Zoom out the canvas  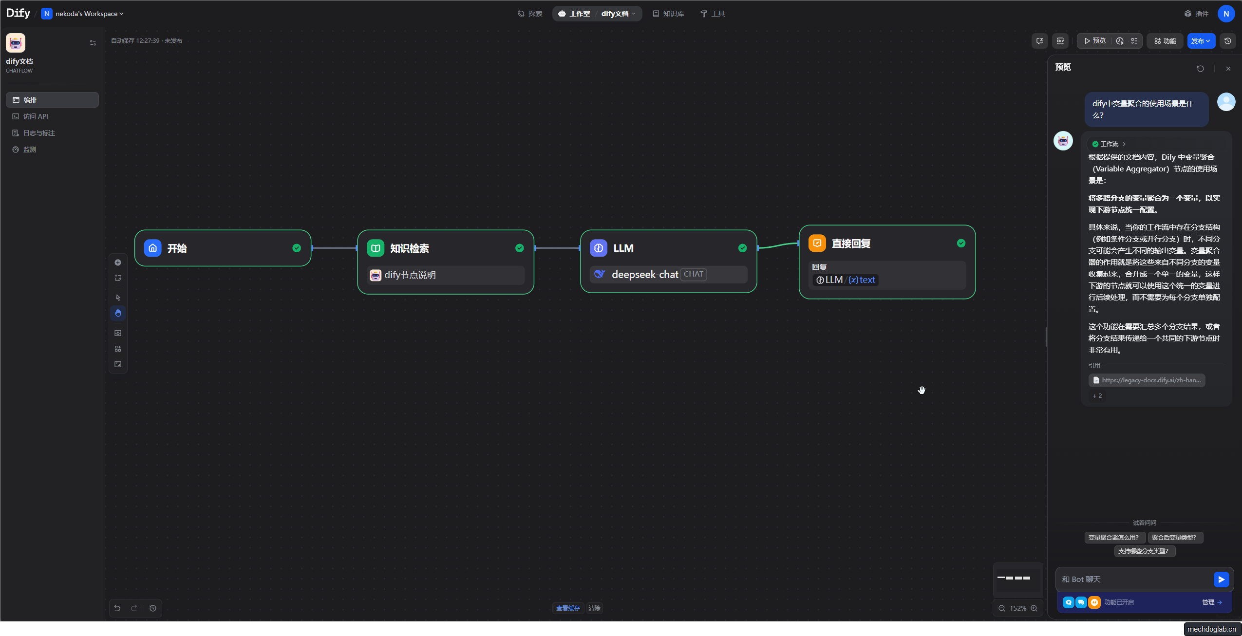pos(1002,608)
